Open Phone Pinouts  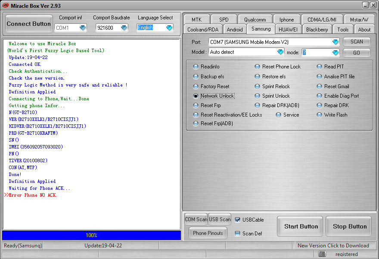tap(208, 233)
